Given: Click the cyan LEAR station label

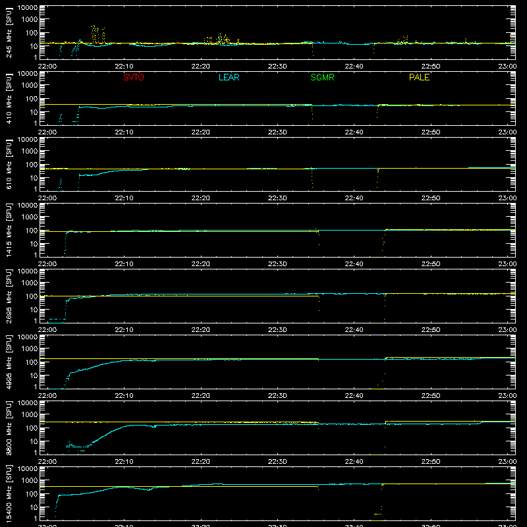Looking at the screenshot, I should tap(229, 77).
